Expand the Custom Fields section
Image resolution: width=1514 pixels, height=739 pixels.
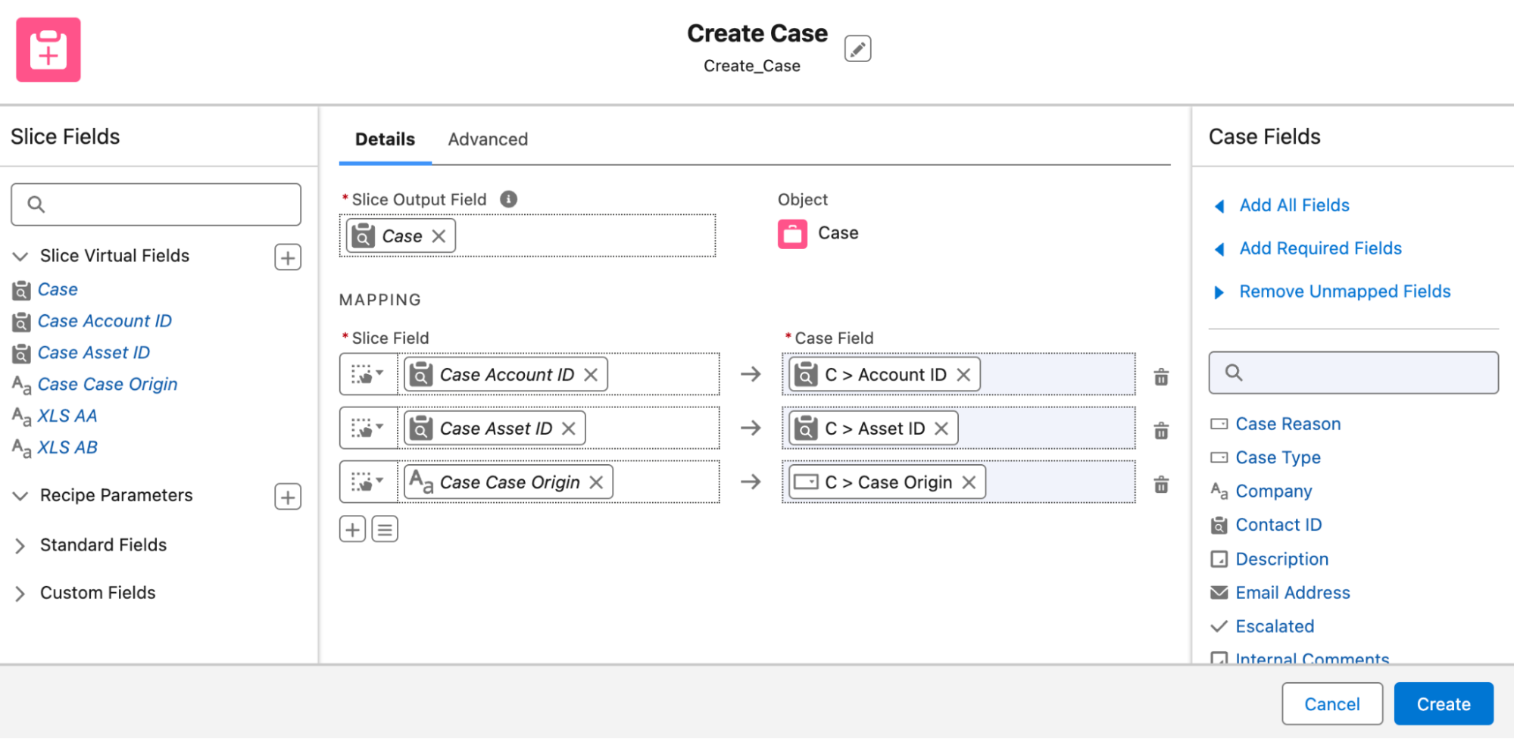(20, 594)
